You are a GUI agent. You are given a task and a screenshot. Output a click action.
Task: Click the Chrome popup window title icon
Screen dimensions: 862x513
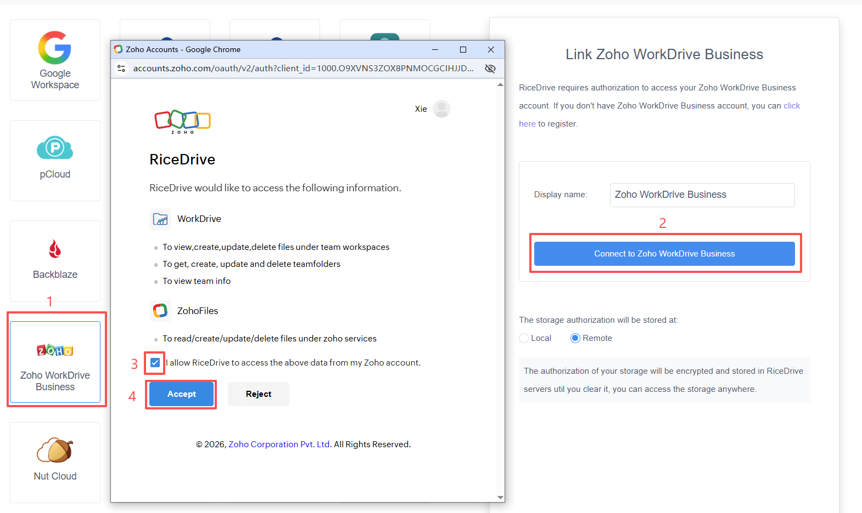tap(118, 49)
